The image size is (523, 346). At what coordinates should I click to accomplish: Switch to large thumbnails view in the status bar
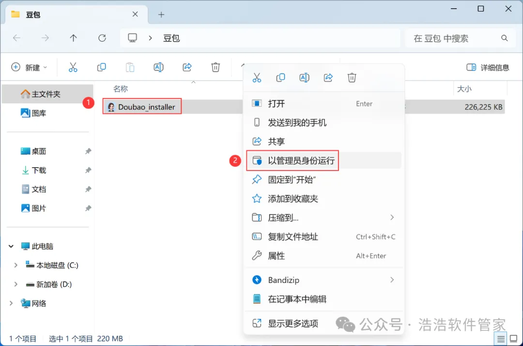tap(514, 339)
